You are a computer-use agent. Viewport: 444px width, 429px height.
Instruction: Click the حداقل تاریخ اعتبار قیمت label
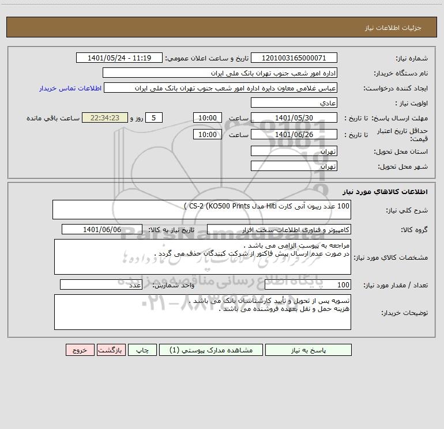coord(402,135)
